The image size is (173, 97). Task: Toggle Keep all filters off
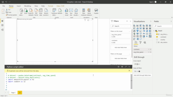(138, 71)
